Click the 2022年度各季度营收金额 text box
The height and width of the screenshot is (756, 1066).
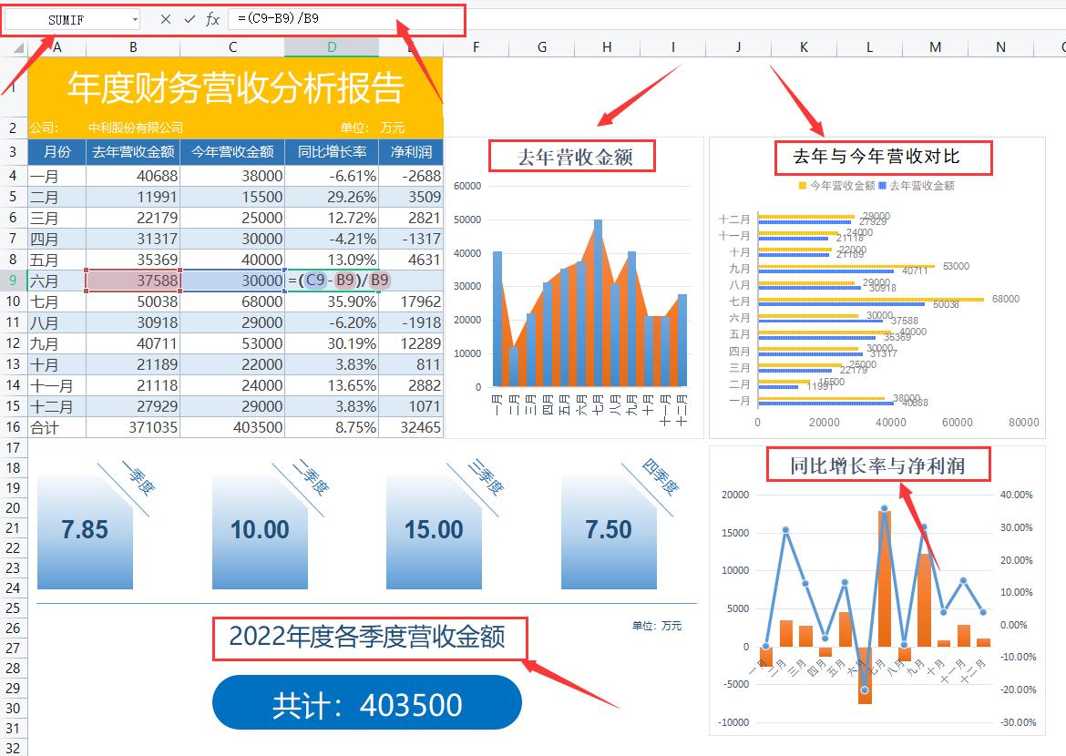click(x=368, y=639)
